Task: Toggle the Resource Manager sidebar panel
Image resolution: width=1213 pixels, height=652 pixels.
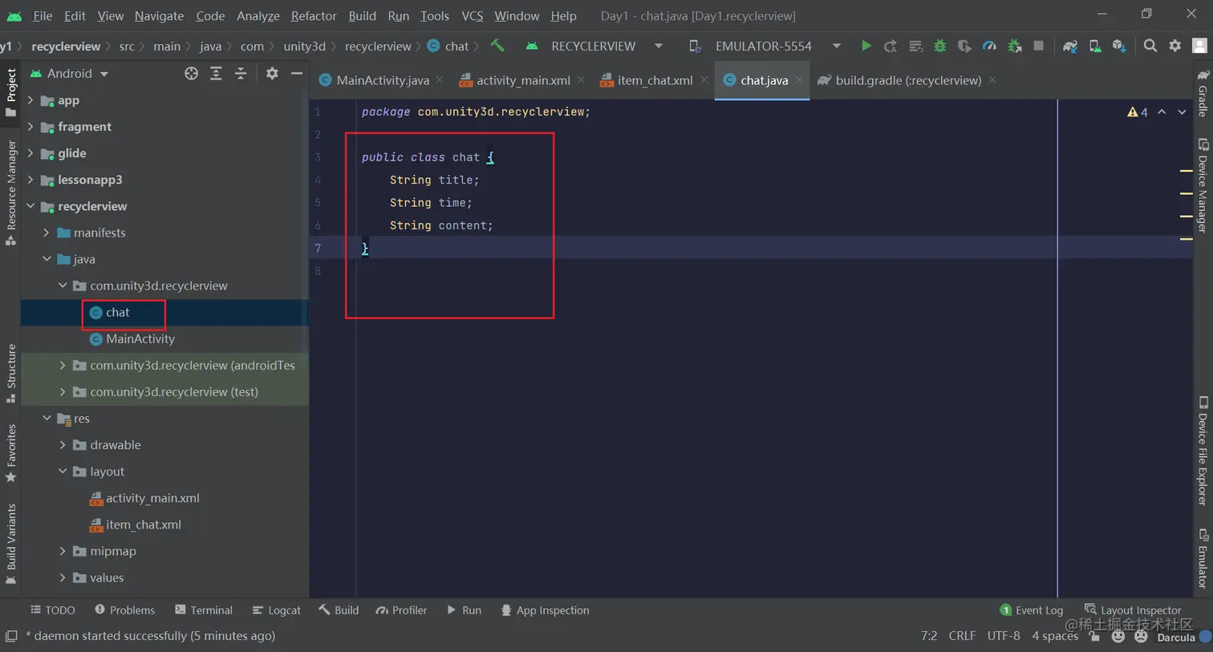Action: (x=10, y=192)
